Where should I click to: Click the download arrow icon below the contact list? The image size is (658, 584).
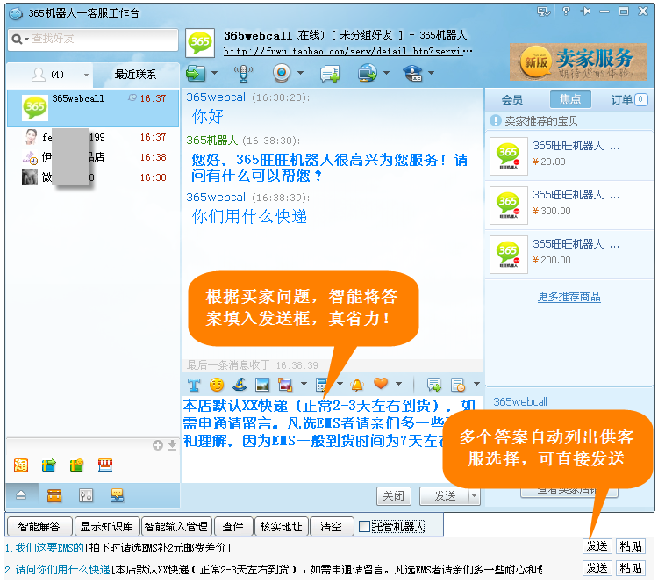click(172, 445)
